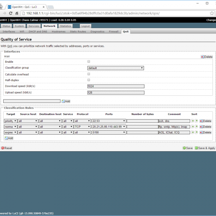
Task: Tick the Enable checkbox for WAN
Action: (x=89, y=62)
